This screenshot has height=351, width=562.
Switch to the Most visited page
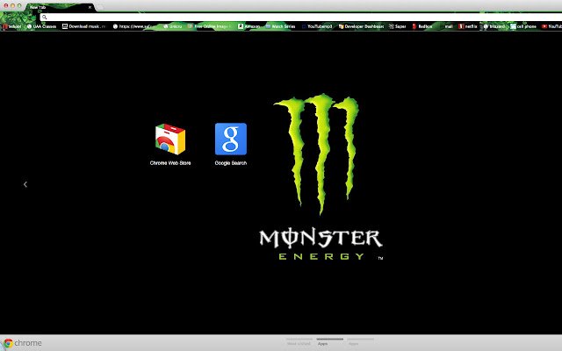tap(299, 342)
